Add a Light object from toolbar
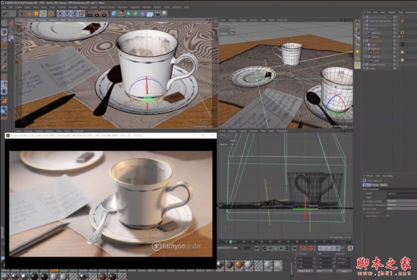This screenshot has width=417, height=280. (x=164, y=13)
